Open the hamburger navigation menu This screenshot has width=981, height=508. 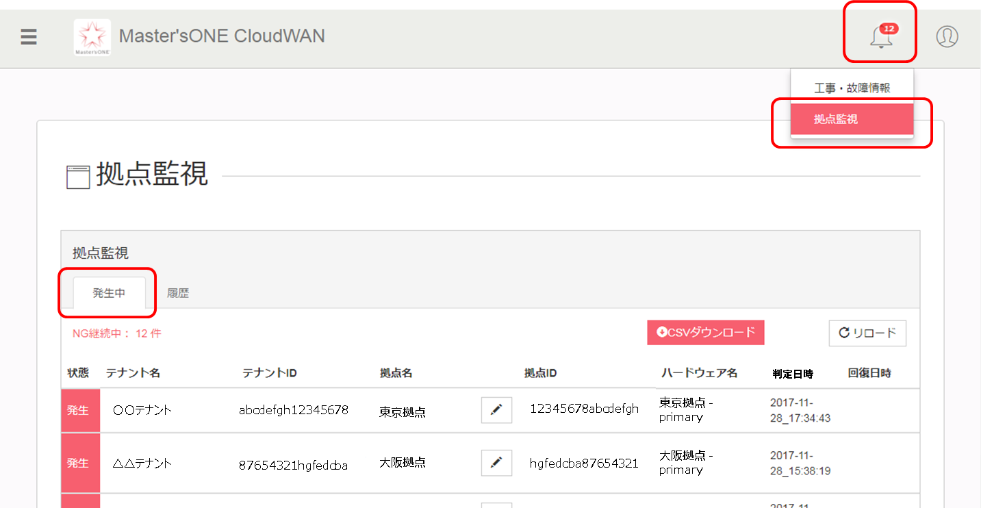point(28,37)
